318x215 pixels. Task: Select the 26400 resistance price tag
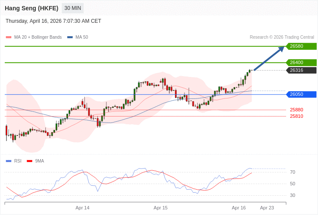pos(301,63)
